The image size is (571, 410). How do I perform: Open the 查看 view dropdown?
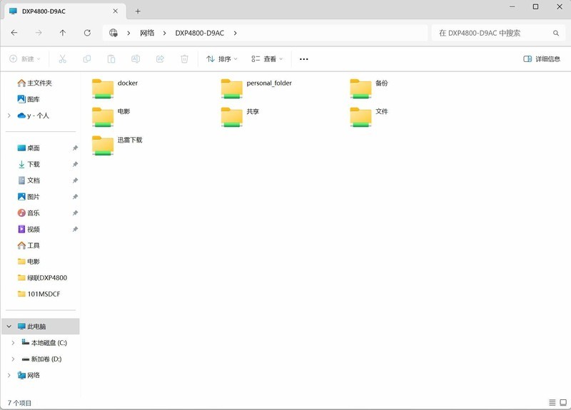point(267,59)
